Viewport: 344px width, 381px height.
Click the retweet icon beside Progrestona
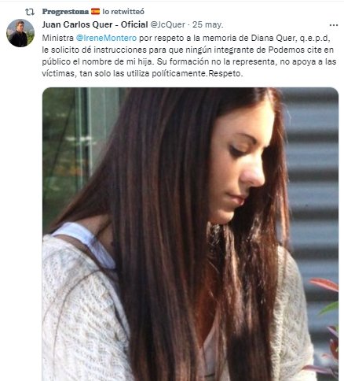pos(30,12)
